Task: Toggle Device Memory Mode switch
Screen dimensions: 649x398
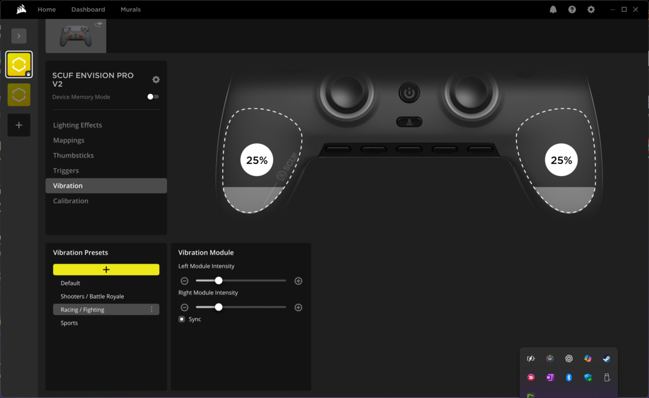Action: [x=153, y=97]
